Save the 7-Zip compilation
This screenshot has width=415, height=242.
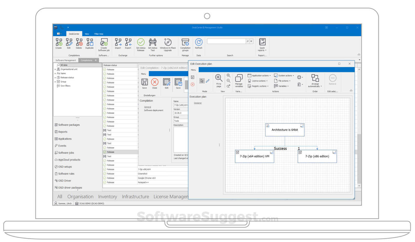[144, 83]
